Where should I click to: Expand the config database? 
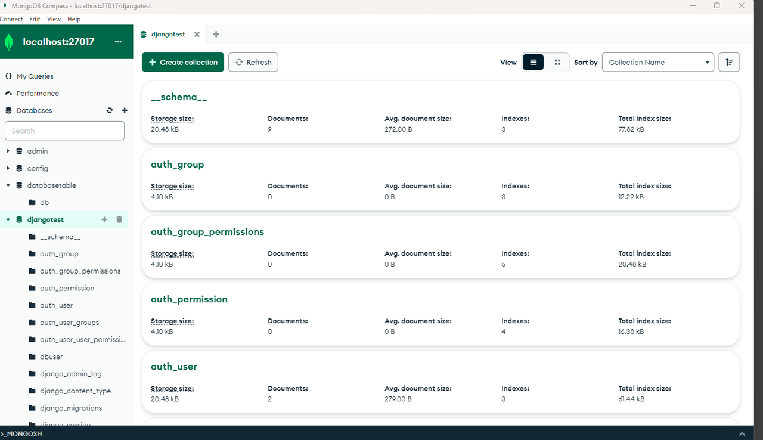tap(8, 168)
